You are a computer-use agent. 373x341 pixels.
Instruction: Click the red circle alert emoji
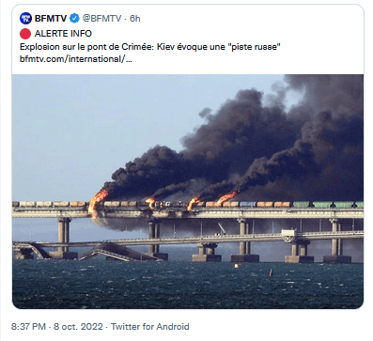tap(25, 34)
